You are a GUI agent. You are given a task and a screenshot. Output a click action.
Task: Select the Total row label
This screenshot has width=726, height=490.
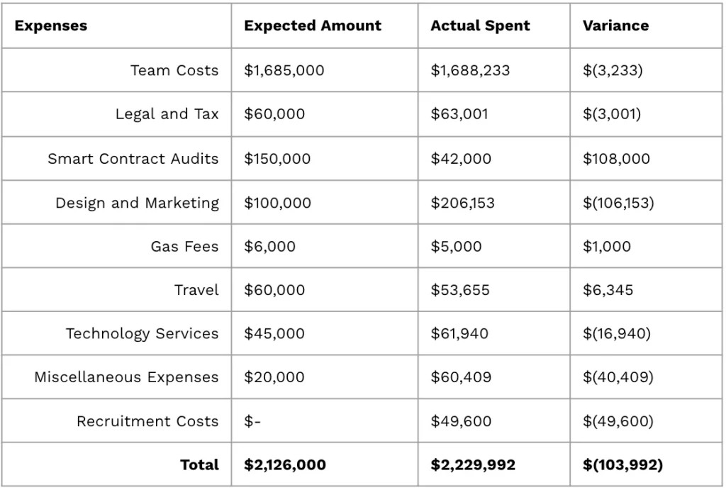click(x=199, y=465)
